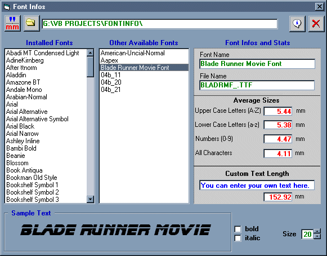Click the red X exit icon

316,24
